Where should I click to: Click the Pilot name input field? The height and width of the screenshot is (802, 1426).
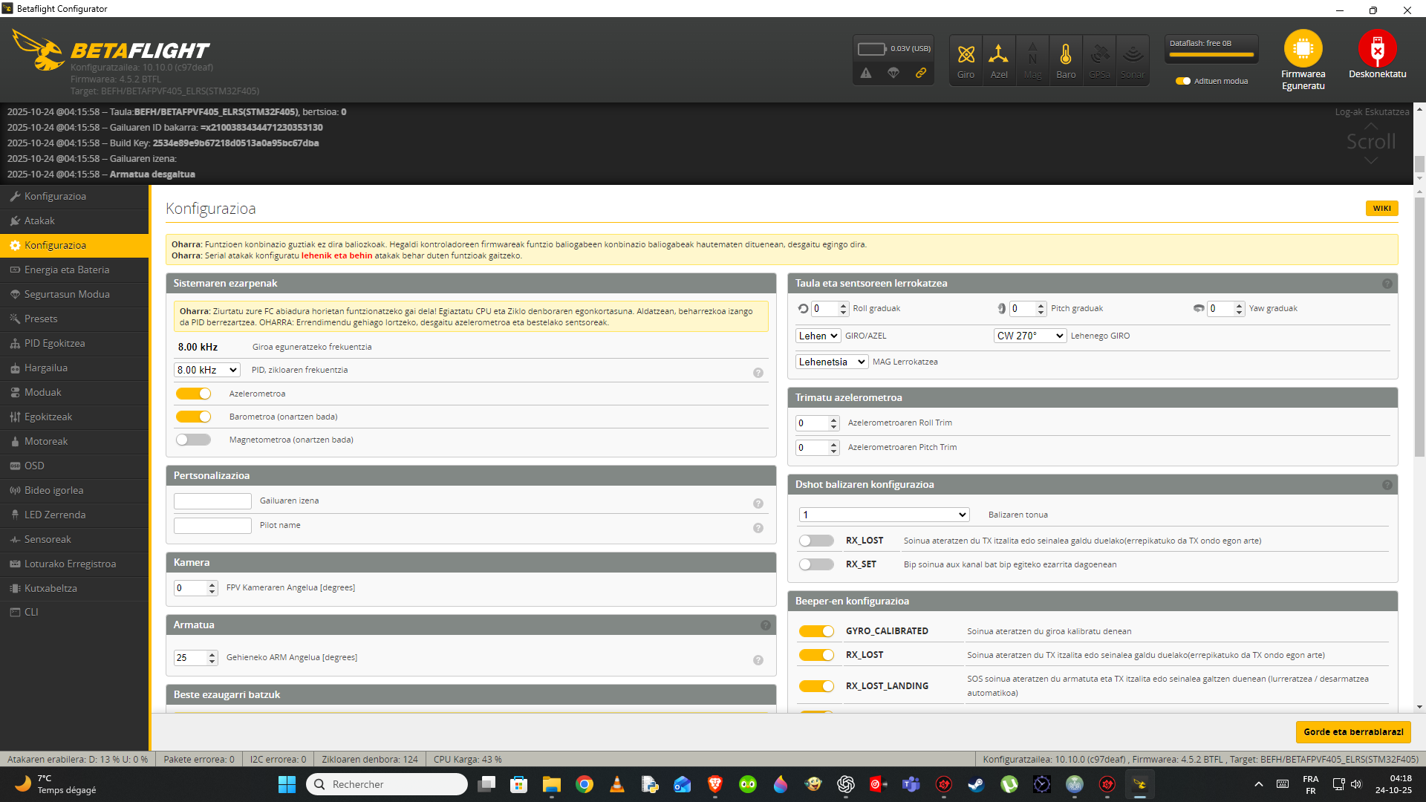pos(212,526)
